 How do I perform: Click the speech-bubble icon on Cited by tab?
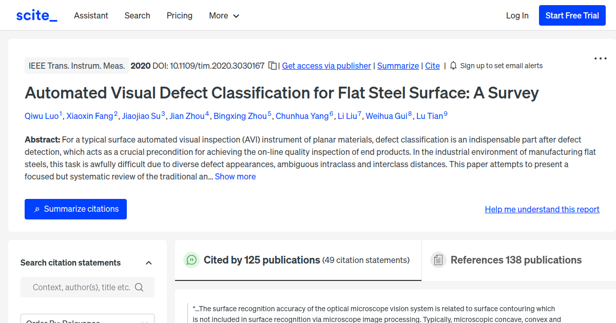191,260
